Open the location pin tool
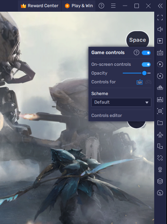 point(160,170)
